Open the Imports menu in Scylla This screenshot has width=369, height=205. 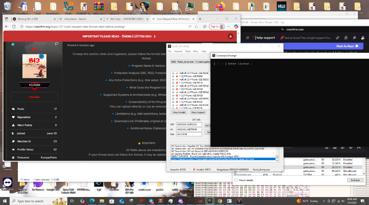pyautogui.click(x=178, y=51)
